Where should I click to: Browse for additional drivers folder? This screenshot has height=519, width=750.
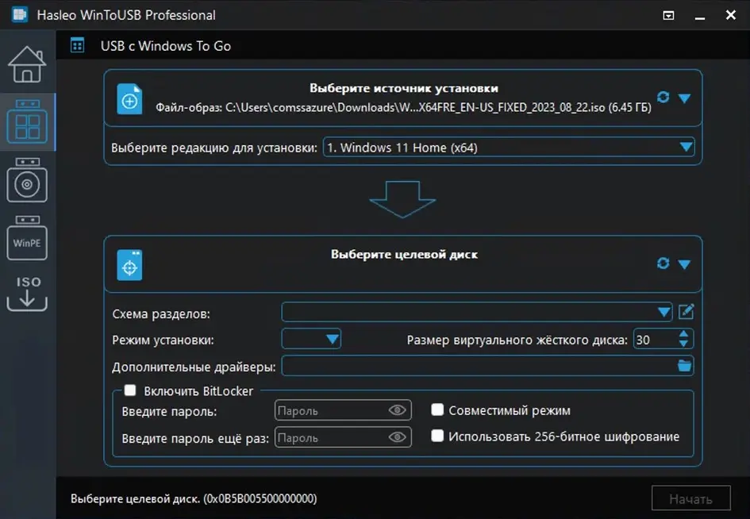(684, 366)
